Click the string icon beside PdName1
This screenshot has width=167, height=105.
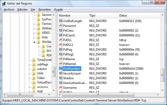click(x=61, y=64)
